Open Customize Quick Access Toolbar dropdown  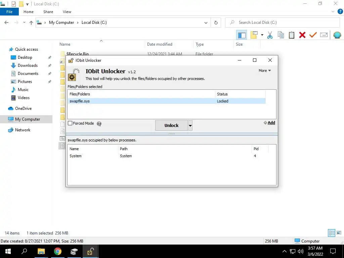pyautogui.click(x=27, y=4)
